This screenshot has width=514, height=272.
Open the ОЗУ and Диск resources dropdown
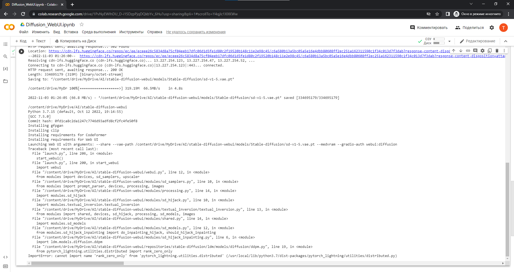[x=449, y=41]
